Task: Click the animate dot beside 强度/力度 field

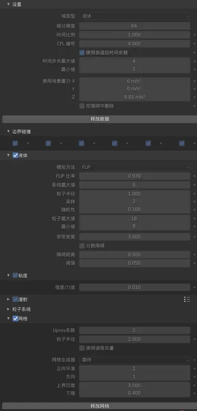Action: pos(194,288)
